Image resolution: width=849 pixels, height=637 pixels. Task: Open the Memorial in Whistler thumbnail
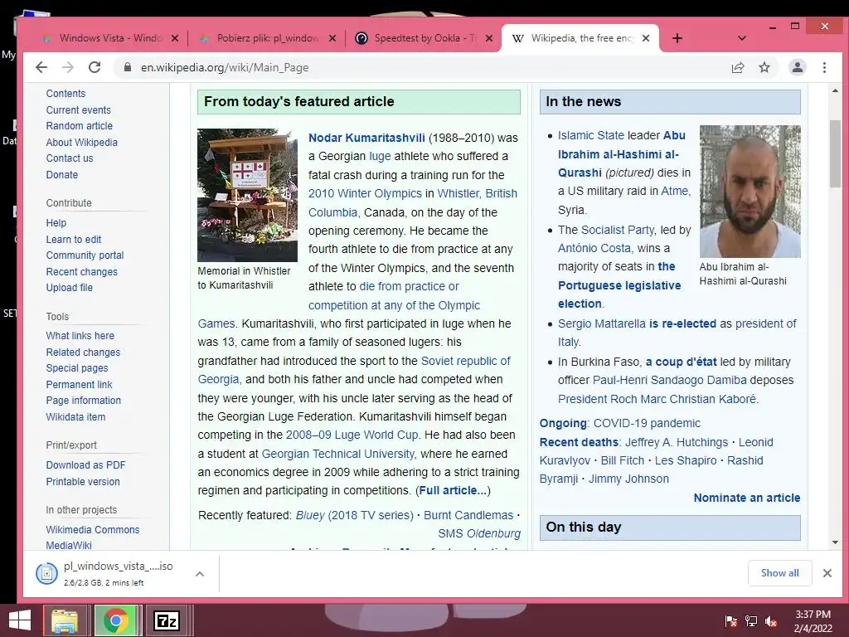[x=247, y=195]
